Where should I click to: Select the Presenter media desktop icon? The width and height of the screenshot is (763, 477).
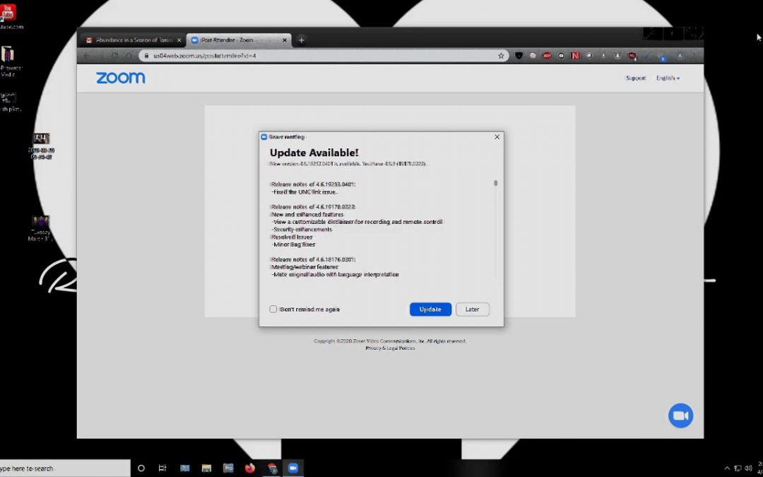8,61
